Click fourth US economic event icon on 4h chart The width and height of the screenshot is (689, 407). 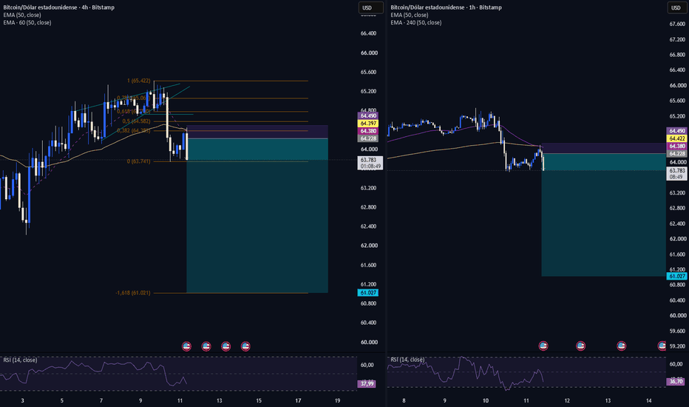click(245, 346)
